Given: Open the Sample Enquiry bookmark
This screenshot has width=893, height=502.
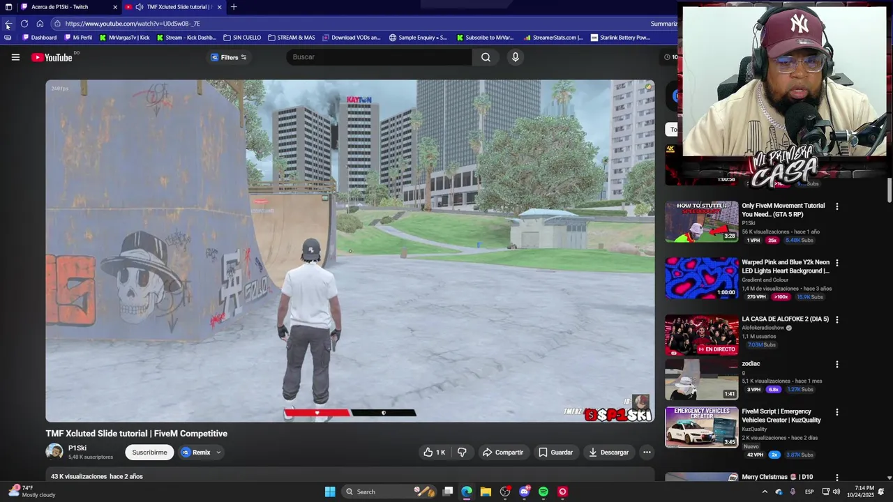Looking at the screenshot, I should (x=418, y=38).
